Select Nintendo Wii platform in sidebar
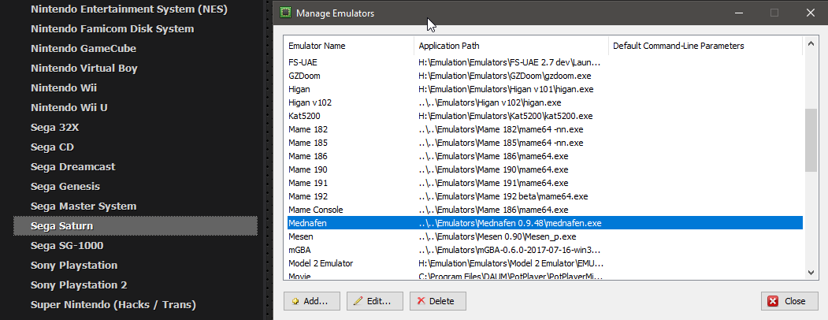828x320 pixels. 64,87
